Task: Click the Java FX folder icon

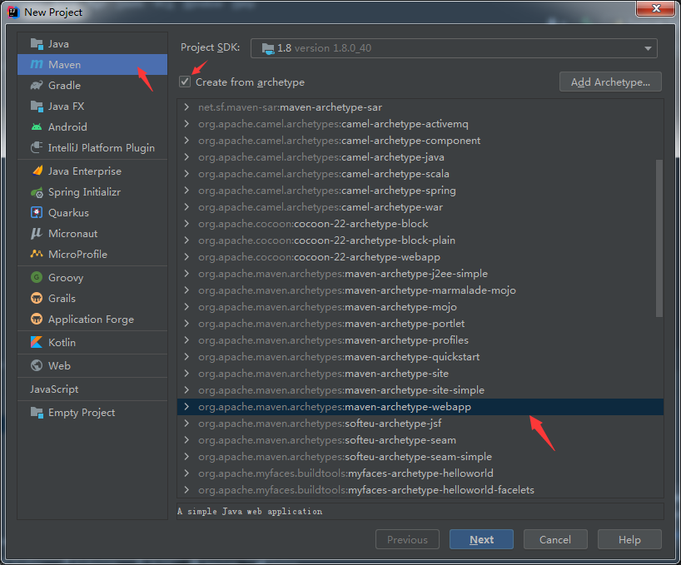Action: [37, 107]
